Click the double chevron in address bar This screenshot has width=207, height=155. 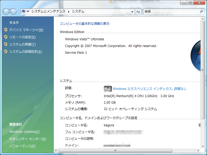(28, 11)
